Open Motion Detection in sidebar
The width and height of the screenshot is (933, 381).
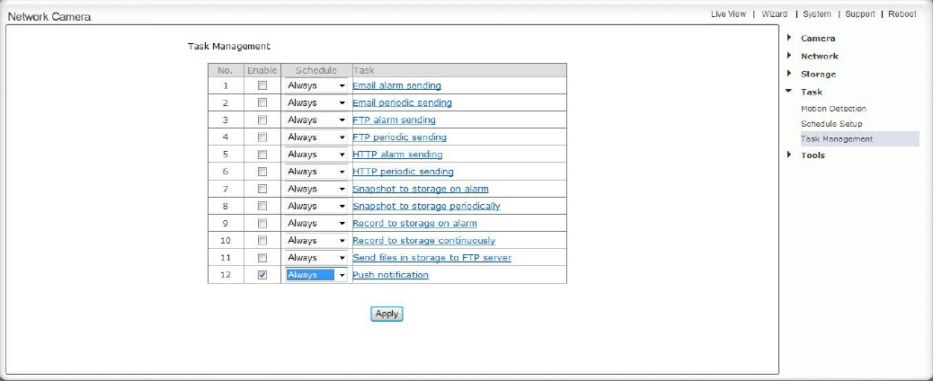click(x=833, y=109)
